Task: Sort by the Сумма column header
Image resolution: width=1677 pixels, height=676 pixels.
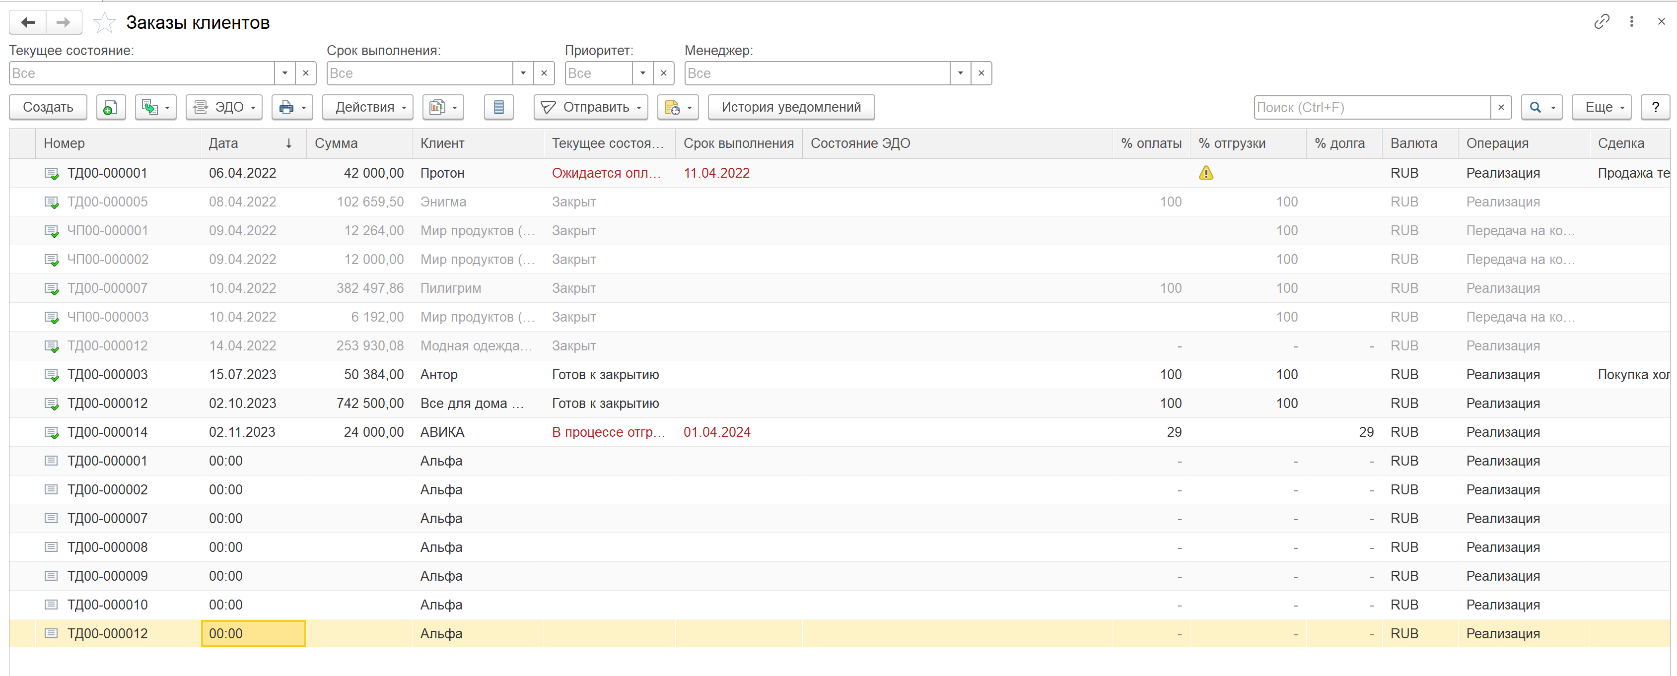Action: [359, 143]
